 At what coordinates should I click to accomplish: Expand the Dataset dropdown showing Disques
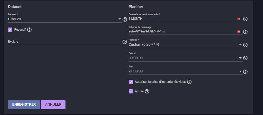pos(65,19)
